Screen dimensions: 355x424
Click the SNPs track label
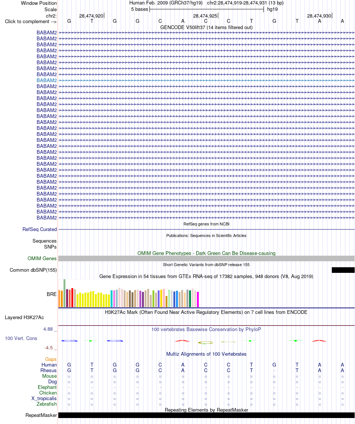coord(50,247)
